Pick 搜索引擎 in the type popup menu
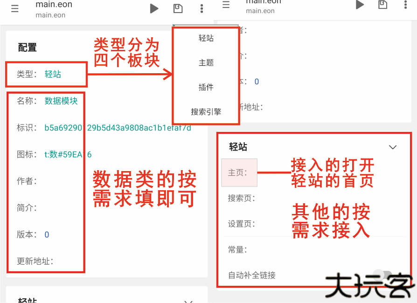 coord(206,112)
